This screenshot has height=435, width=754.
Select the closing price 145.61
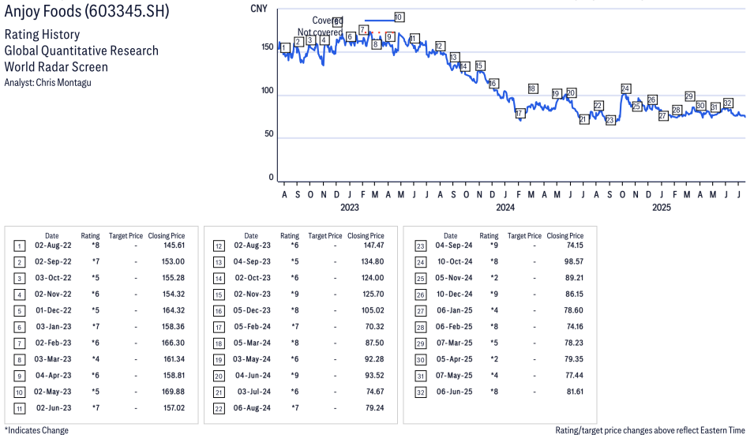pos(174,246)
